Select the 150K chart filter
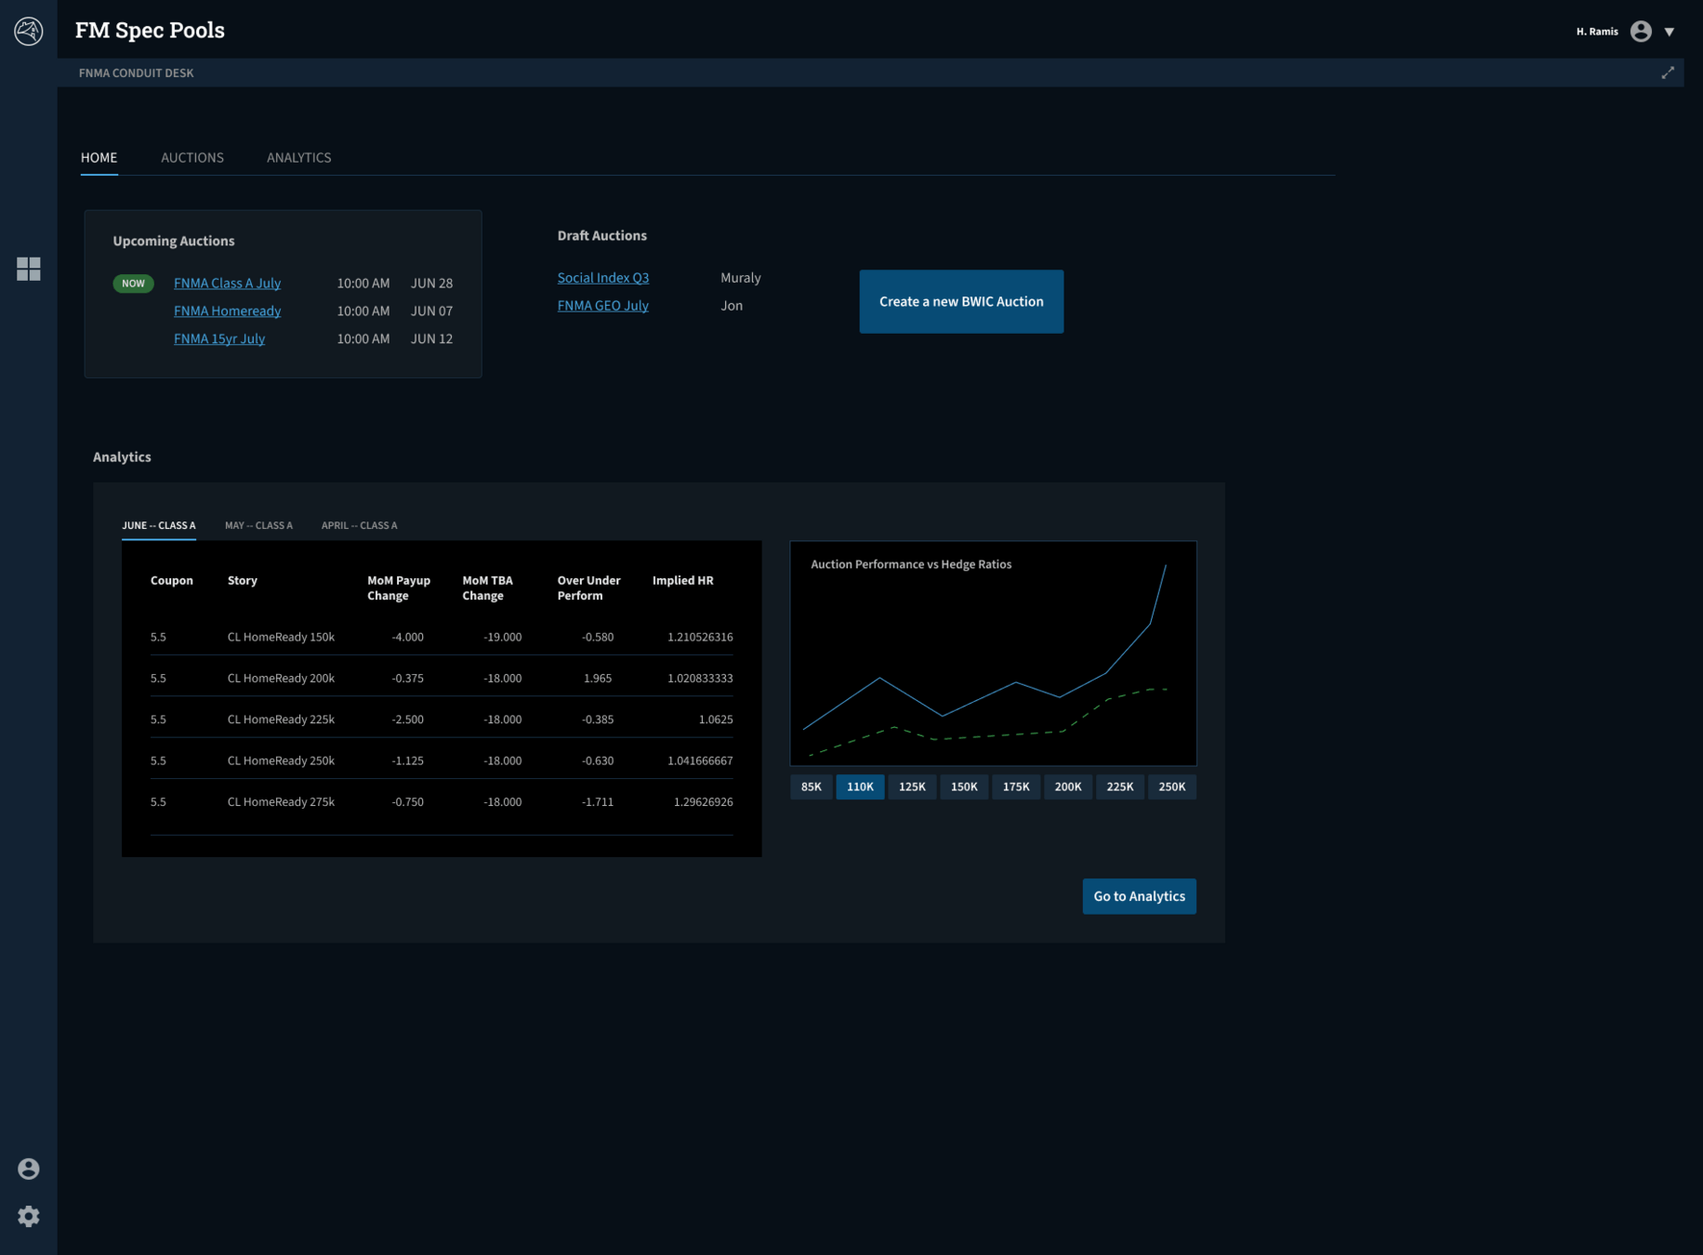The width and height of the screenshot is (1703, 1255). (x=964, y=786)
